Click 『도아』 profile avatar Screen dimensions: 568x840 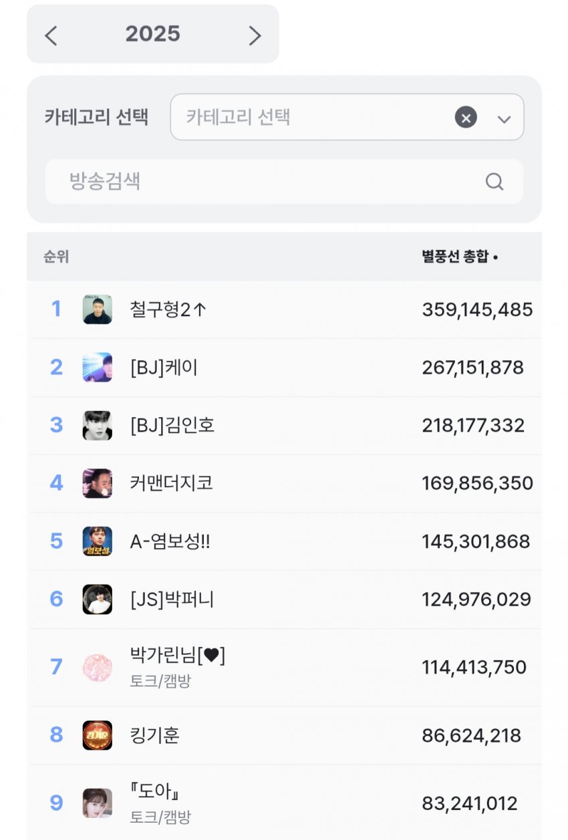point(98,803)
